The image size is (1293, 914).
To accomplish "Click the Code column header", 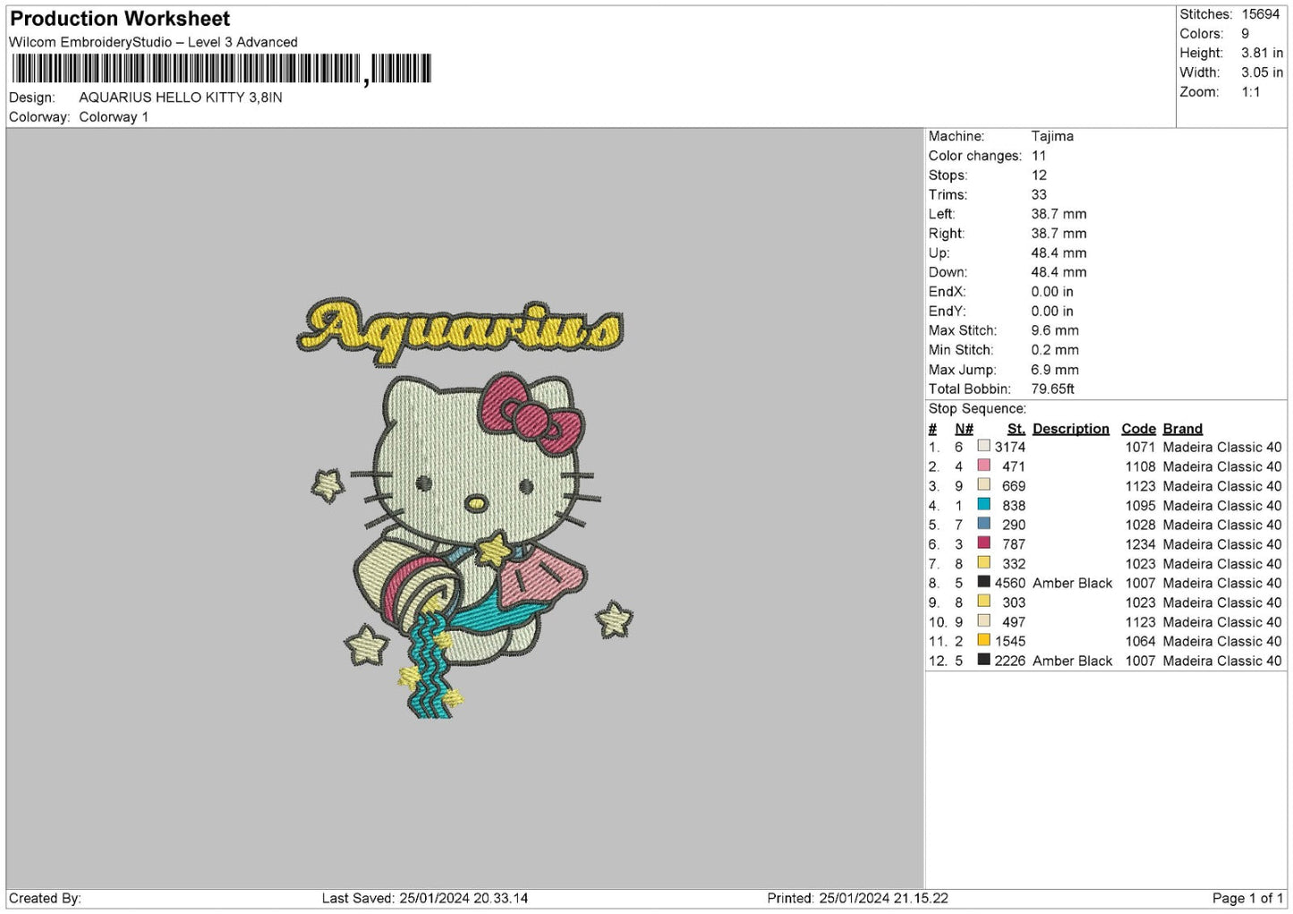I will [x=1139, y=429].
